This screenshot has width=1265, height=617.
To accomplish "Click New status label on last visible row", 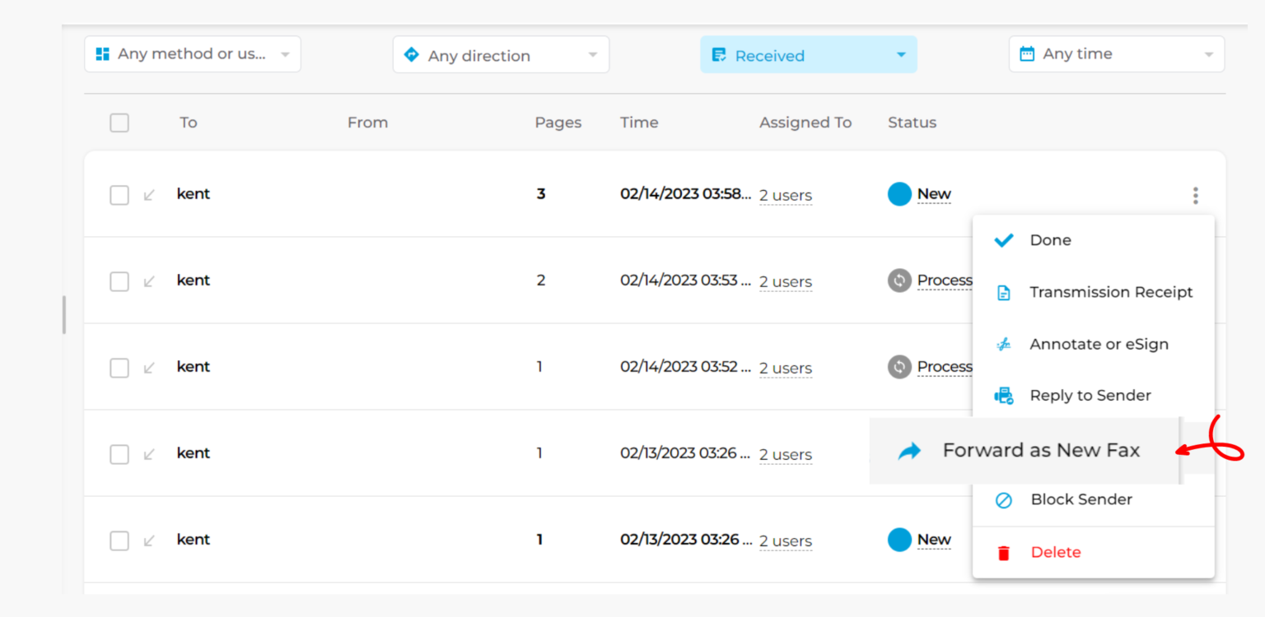I will [934, 540].
